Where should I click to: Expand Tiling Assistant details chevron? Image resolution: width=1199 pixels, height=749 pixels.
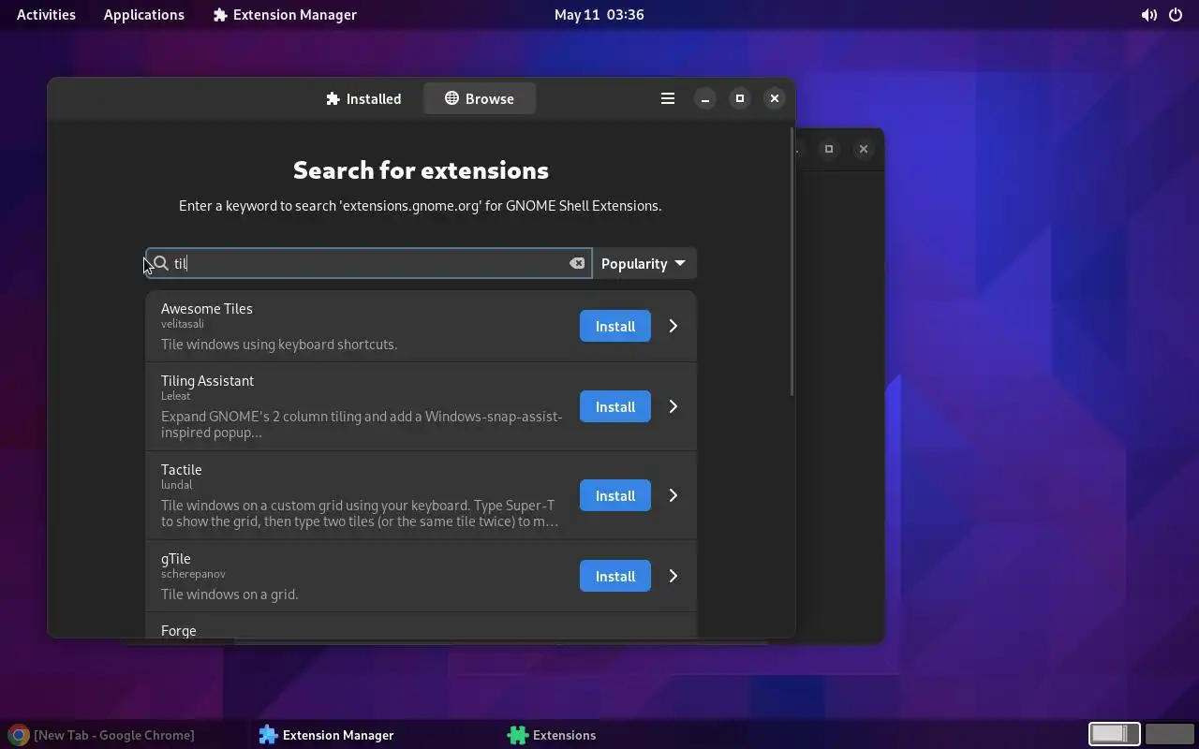[x=673, y=406]
